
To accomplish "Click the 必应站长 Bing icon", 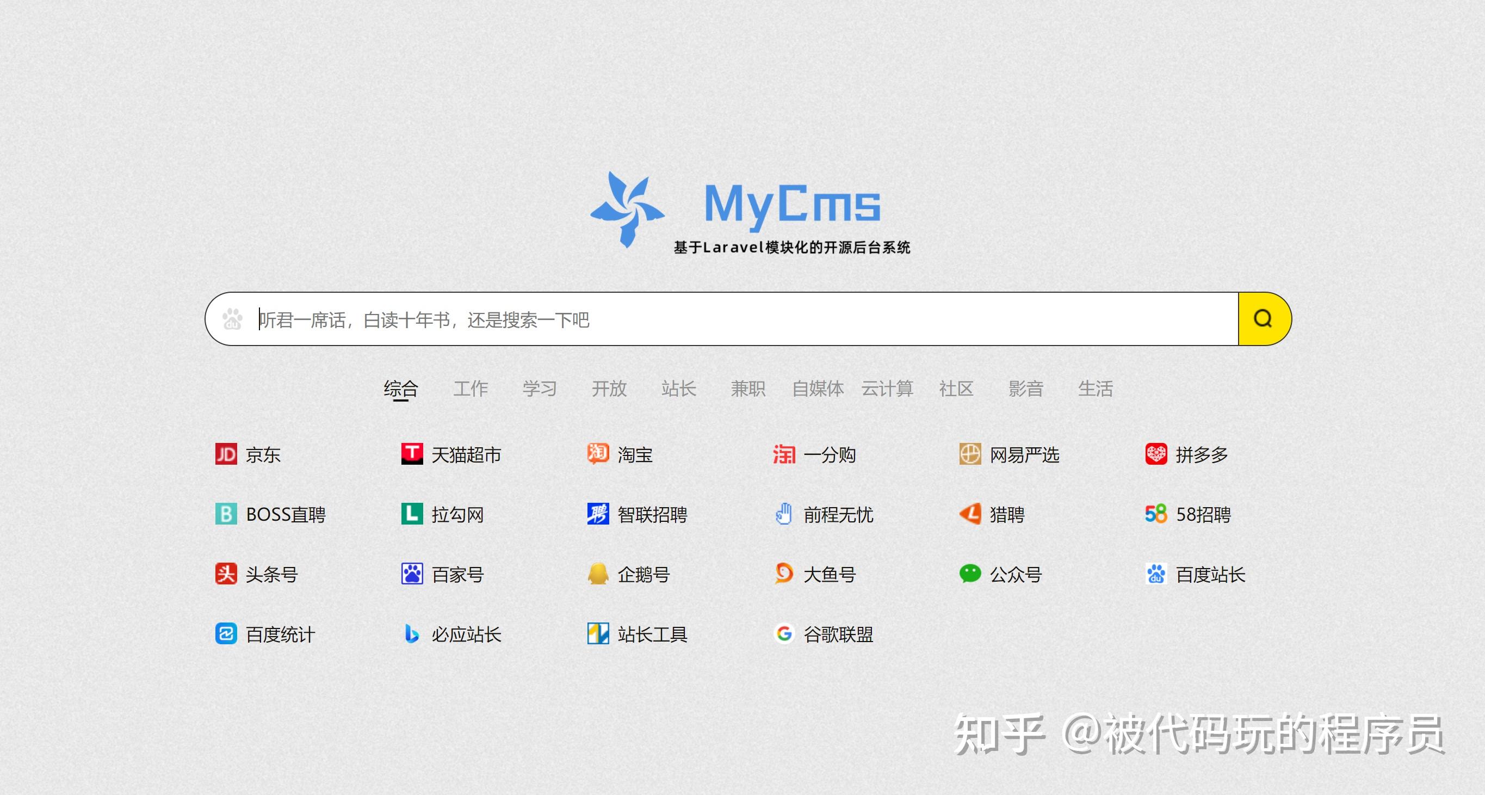I will [412, 633].
